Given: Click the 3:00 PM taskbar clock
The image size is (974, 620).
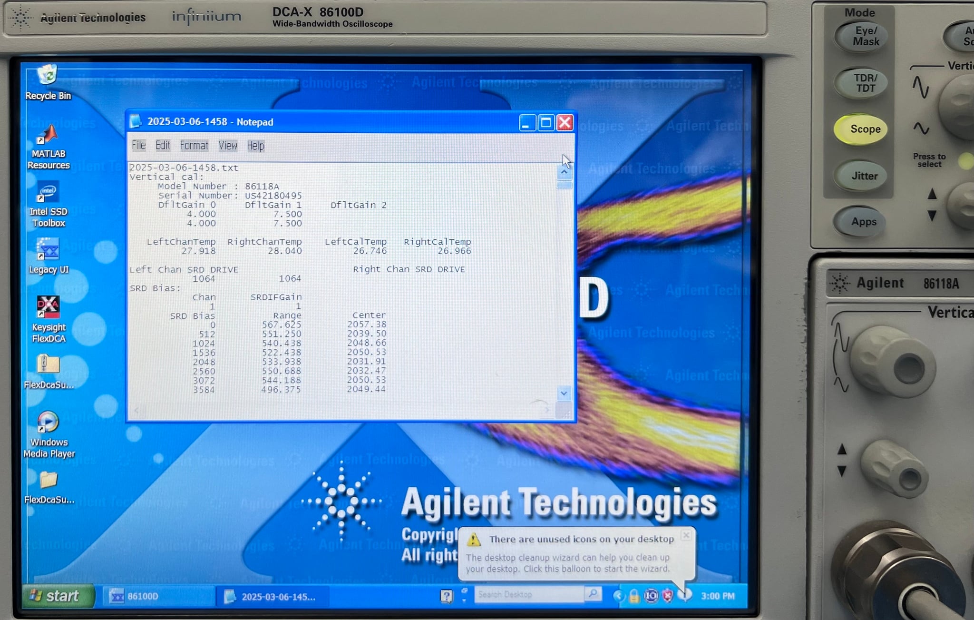Looking at the screenshot, I should click(718, 596).
